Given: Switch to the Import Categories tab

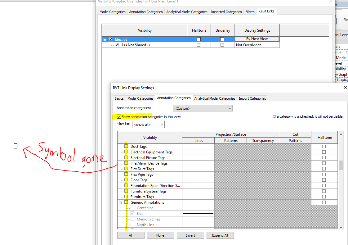Looking at the screenshot, I should 252,98.
